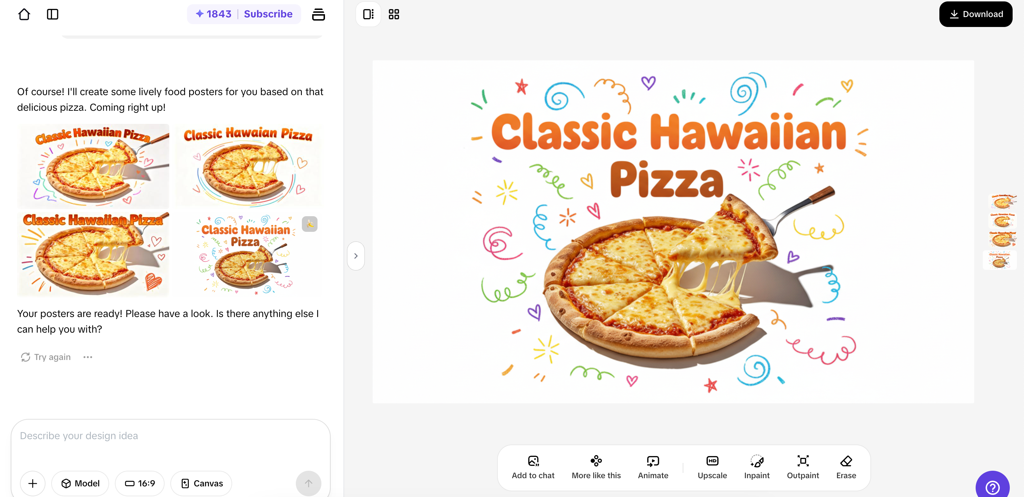Switch to split panel view
This screenshot has height=497, width=1024.
(x=368, y=14)
